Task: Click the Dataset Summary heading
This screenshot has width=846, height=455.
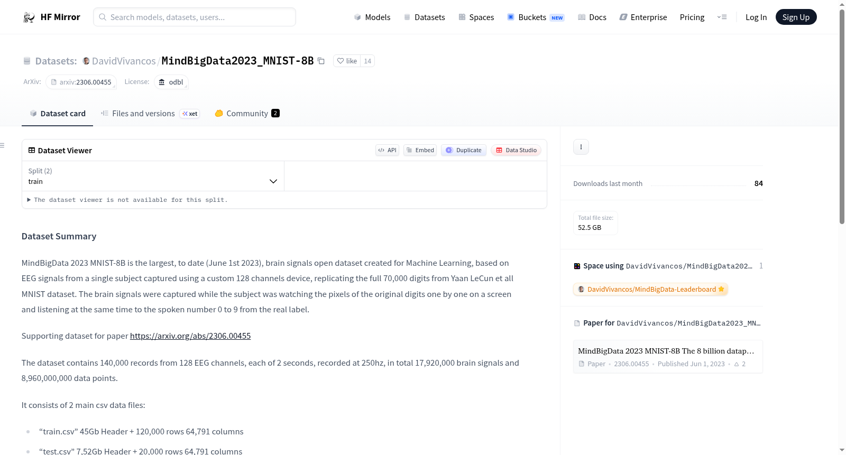Action: [59, 236]
